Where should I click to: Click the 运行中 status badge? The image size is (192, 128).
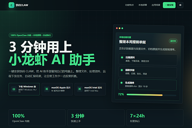point(173,41)
